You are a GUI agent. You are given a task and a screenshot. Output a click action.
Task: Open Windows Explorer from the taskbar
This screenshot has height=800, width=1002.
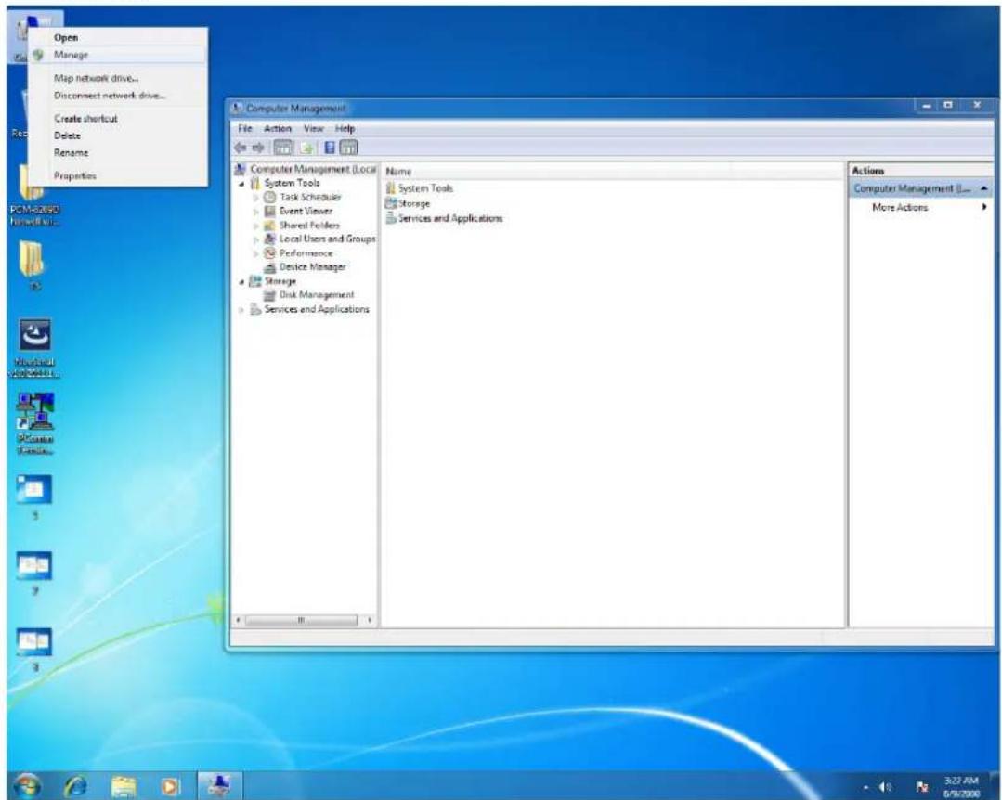pos(124,787)
